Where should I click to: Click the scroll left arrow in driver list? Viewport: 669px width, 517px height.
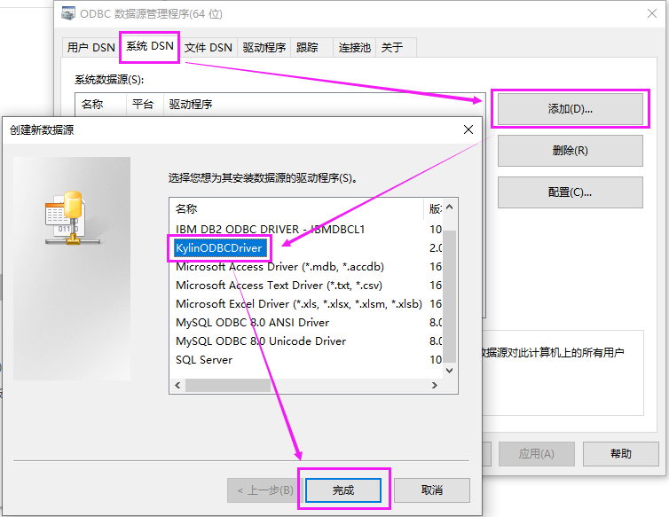coord(177,386)
